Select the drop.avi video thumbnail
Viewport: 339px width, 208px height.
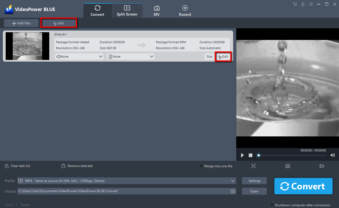tap(27, 46)
